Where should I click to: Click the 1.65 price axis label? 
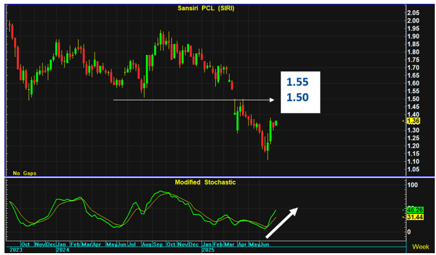click(413, 76)
